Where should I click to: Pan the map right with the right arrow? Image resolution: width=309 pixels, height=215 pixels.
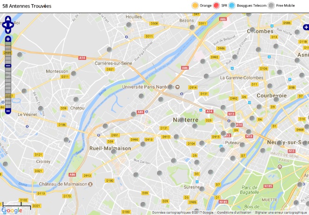pos(11,25)
